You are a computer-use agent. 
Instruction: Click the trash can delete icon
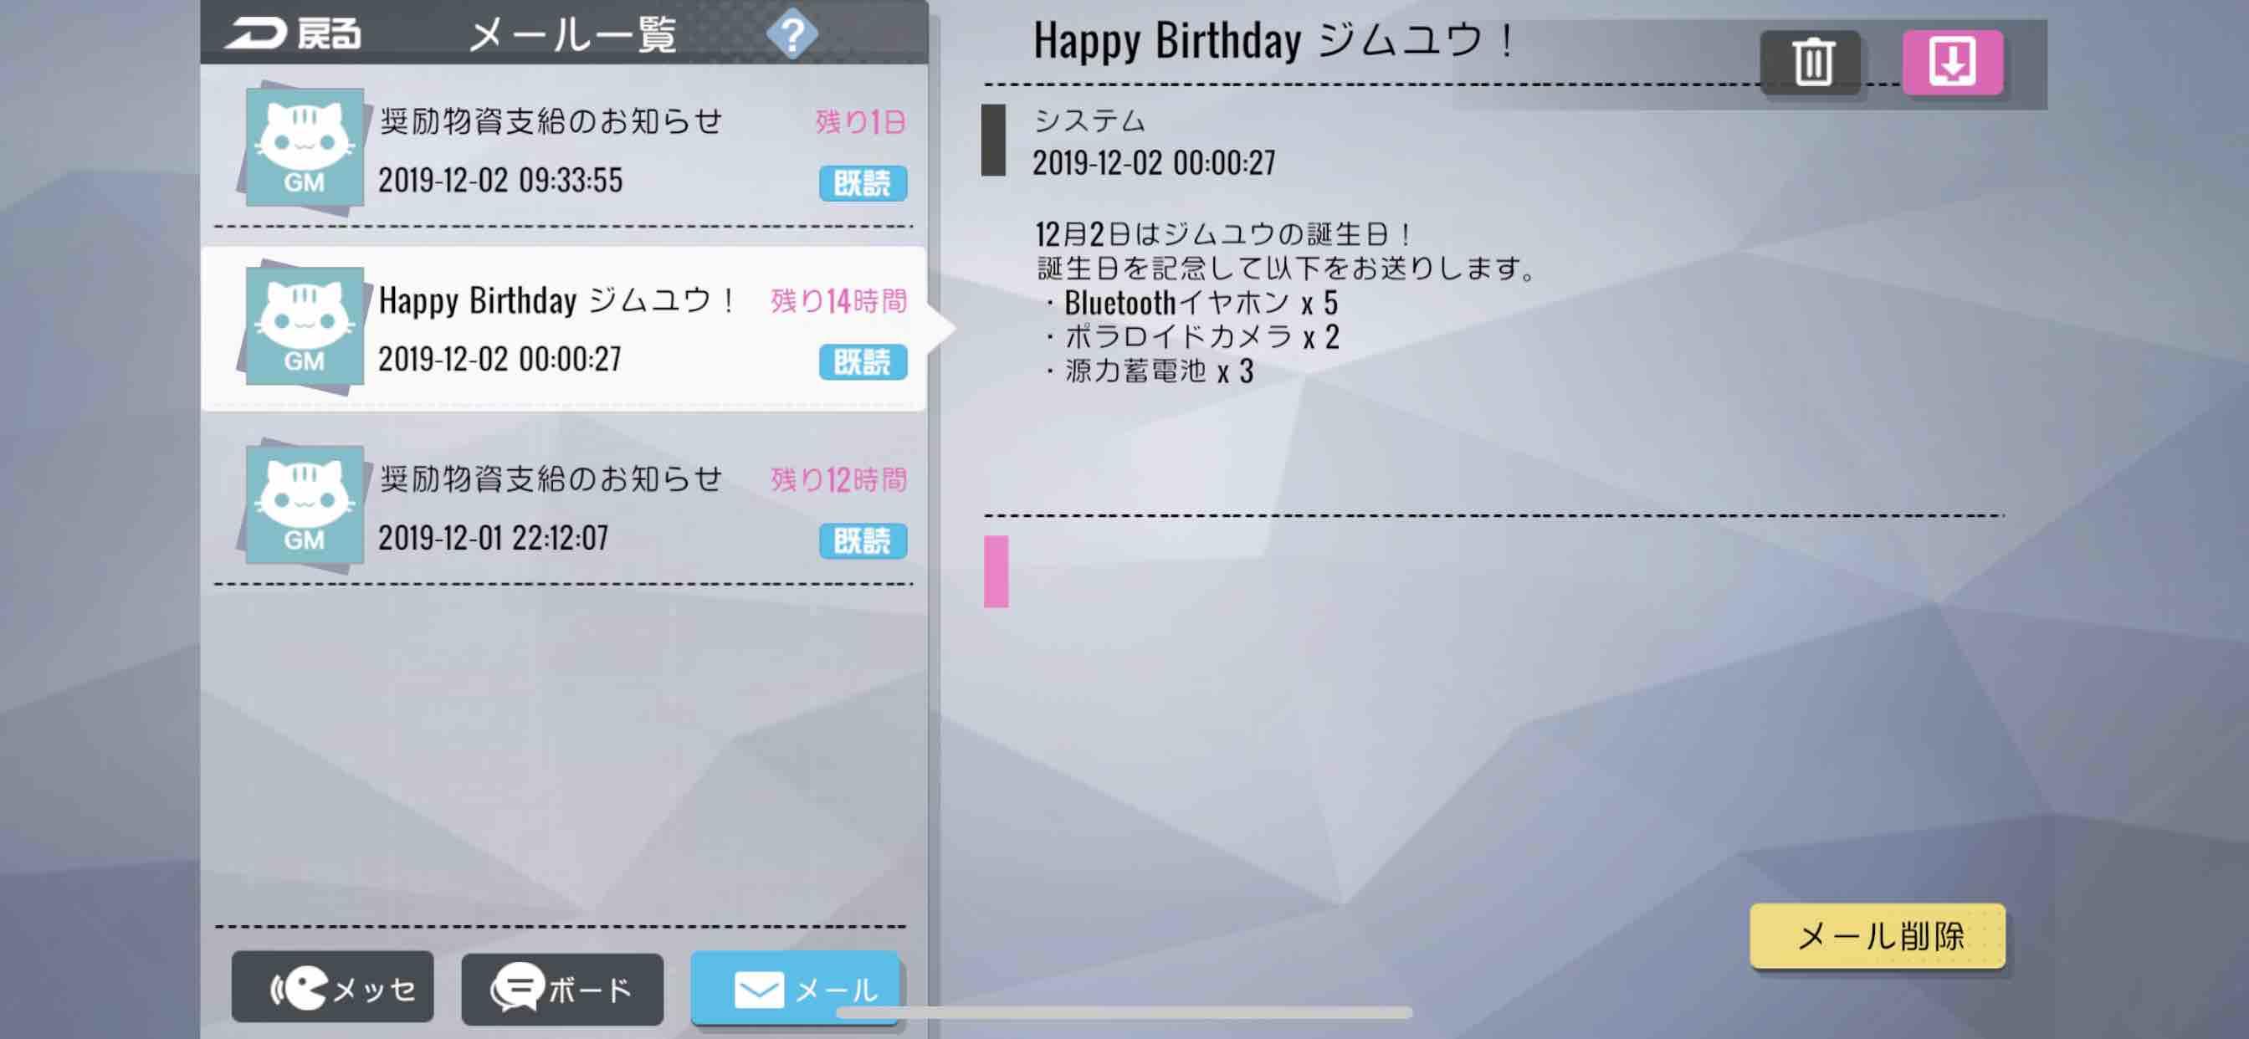point(1811,62)
